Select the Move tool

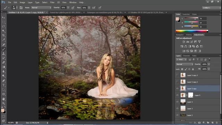[3, 18]
